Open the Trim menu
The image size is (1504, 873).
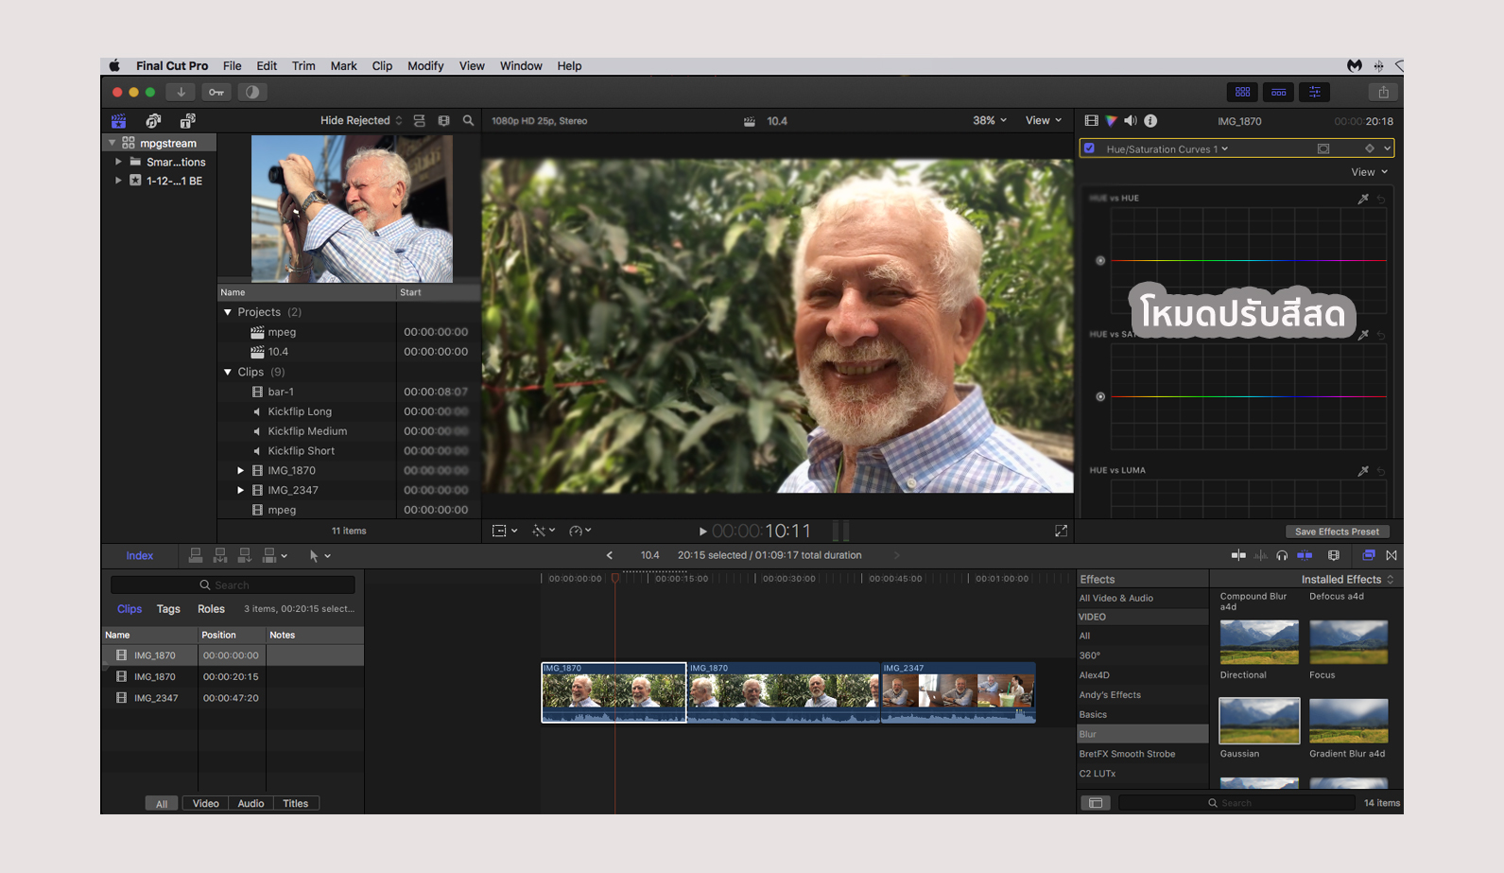tap(303, 66)
